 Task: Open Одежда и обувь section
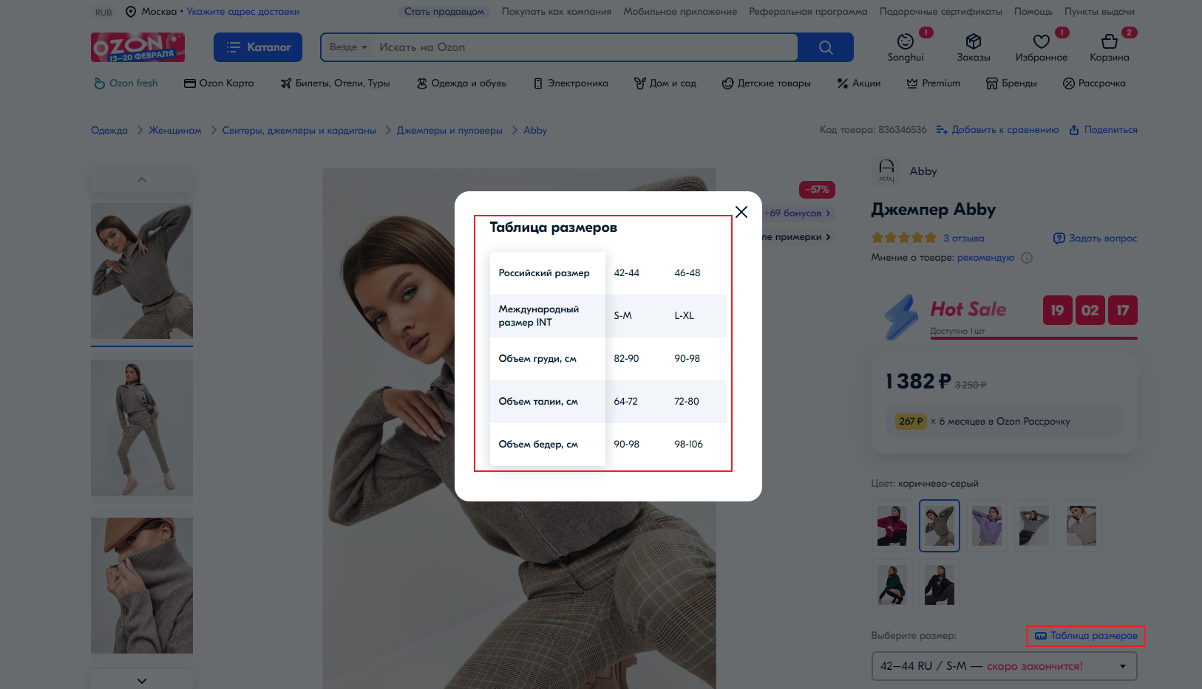pos(461,83)
